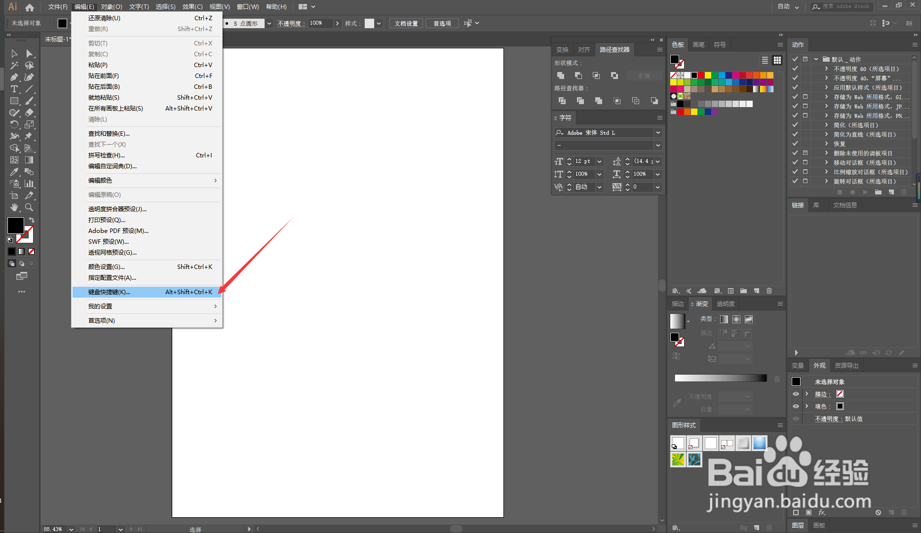Select the Direct Selection tool
This screenshot has height=533, width=921.
29,53
